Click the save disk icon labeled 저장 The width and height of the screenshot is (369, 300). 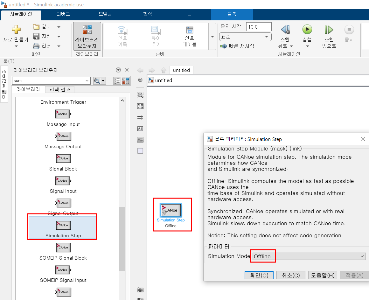point(36,36)
